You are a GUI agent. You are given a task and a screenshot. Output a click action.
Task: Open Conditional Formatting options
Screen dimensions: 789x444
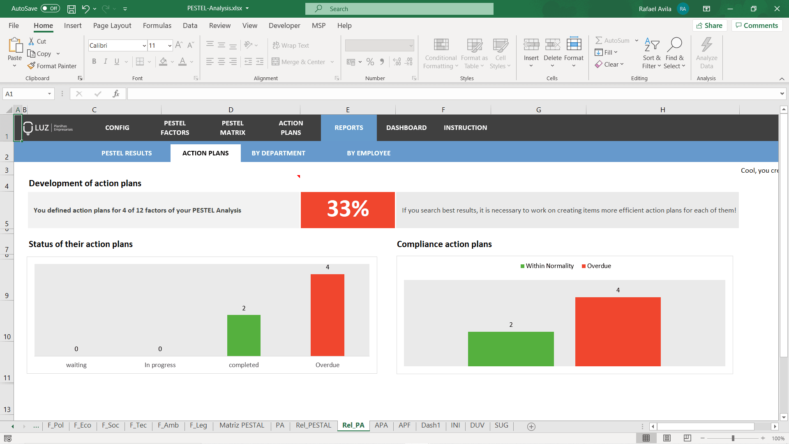pyautogui.click(x=440, y=53)
